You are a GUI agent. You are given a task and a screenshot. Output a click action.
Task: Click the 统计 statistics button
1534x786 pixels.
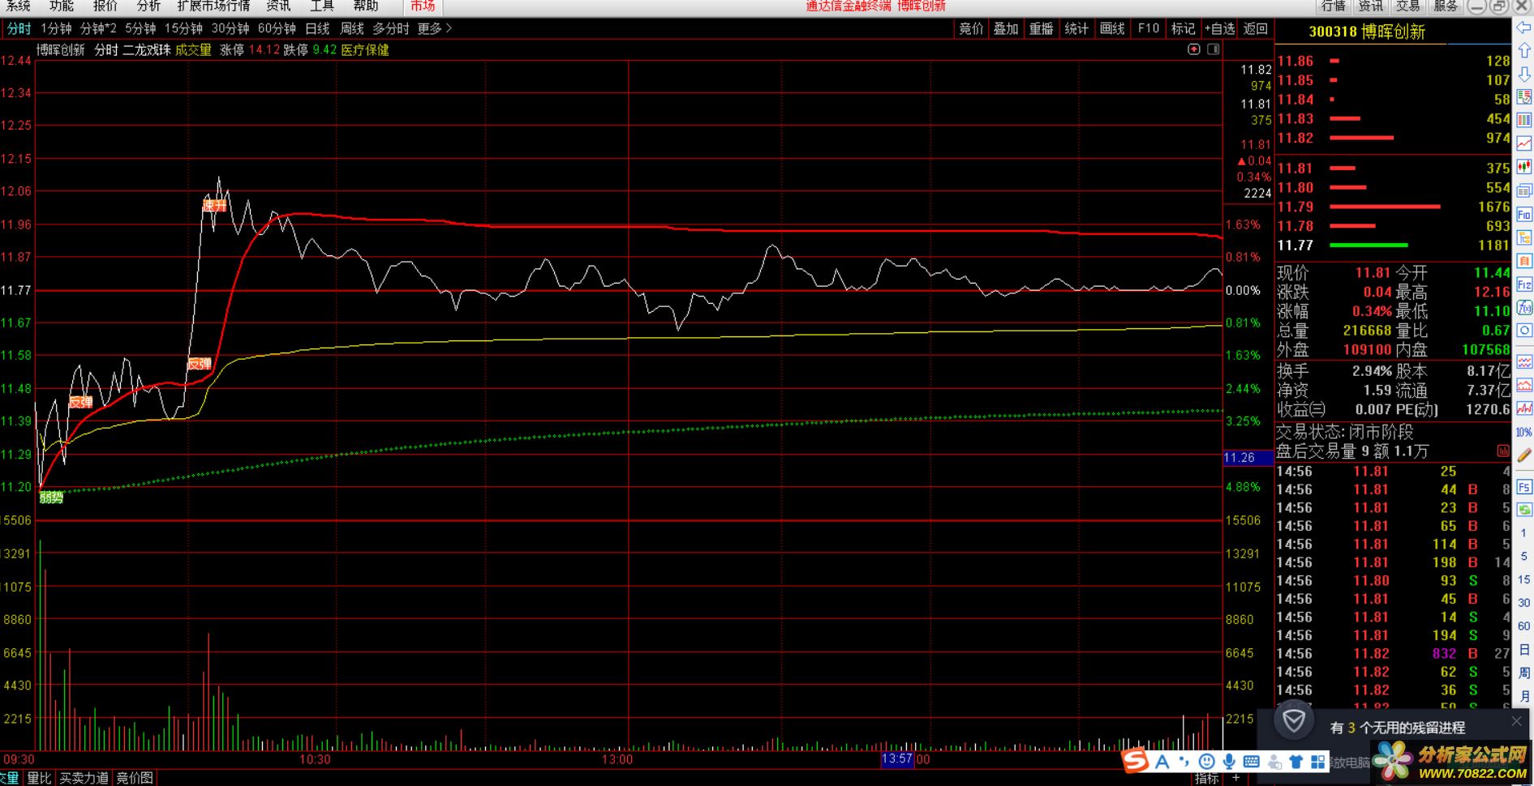click(x=1076, y=28)
